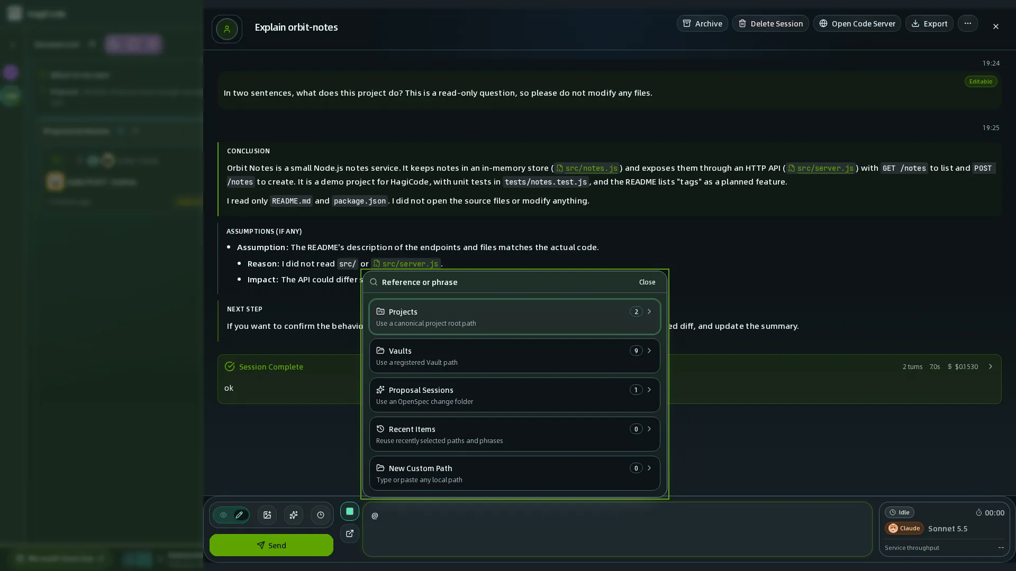Select the Recent Items category

[x=514, y=434]
